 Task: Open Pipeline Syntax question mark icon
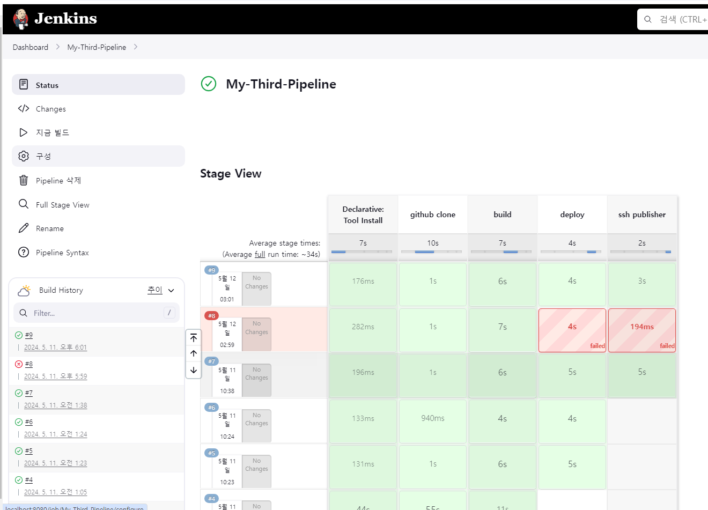[x=24, y=252]
